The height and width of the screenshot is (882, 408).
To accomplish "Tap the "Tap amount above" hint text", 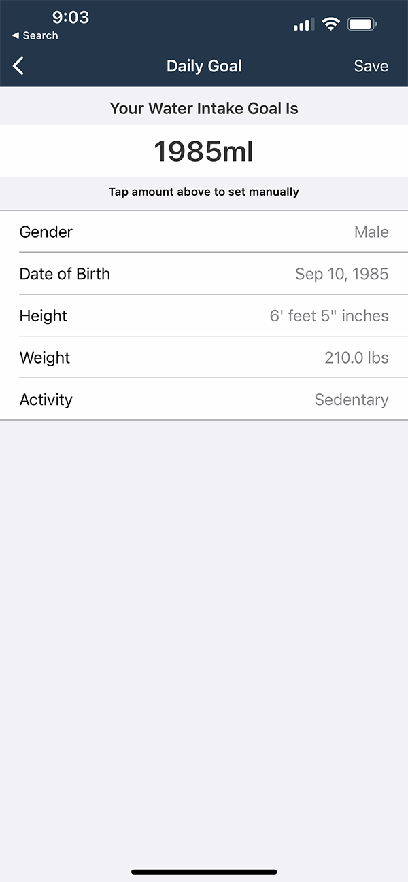I will point(204,192).
